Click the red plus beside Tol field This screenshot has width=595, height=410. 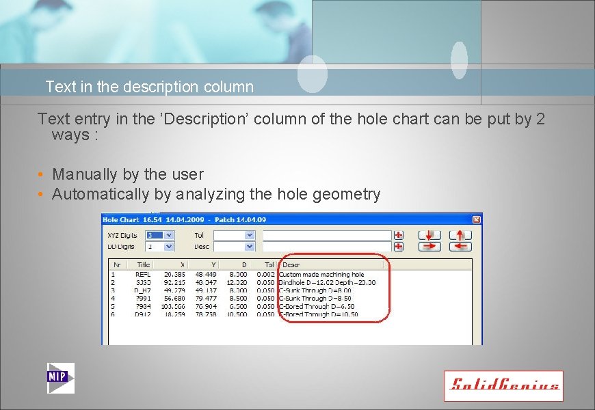(x=399, y=235)
